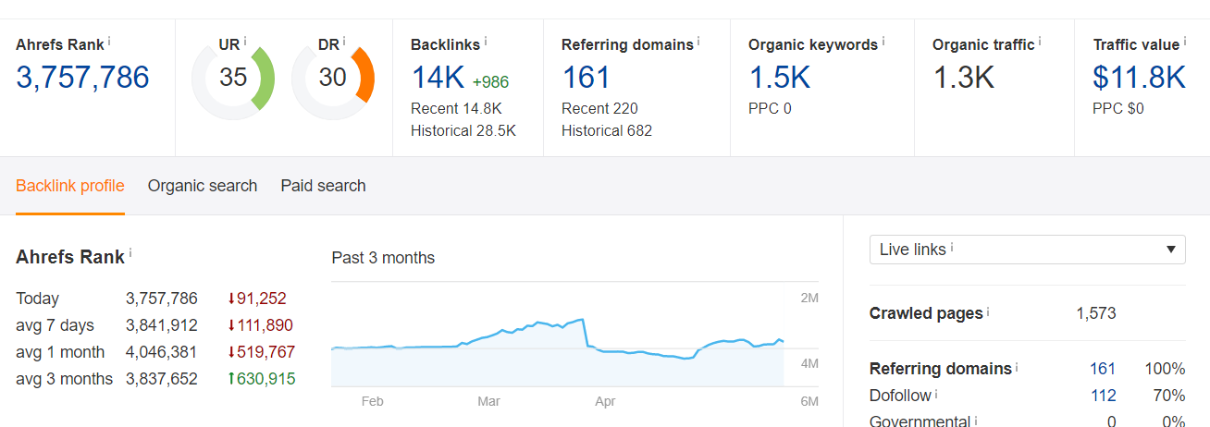Click the Dofollow 70% percentage
1210x427 pixels.
[x=1169, y=396]
